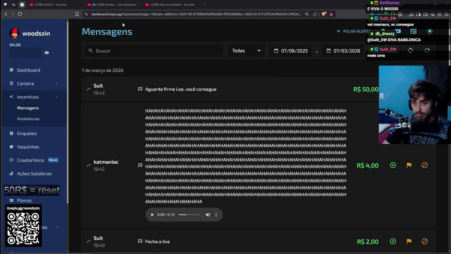Open the start date 07/09/2025 picker

click(x=291, y=51)
